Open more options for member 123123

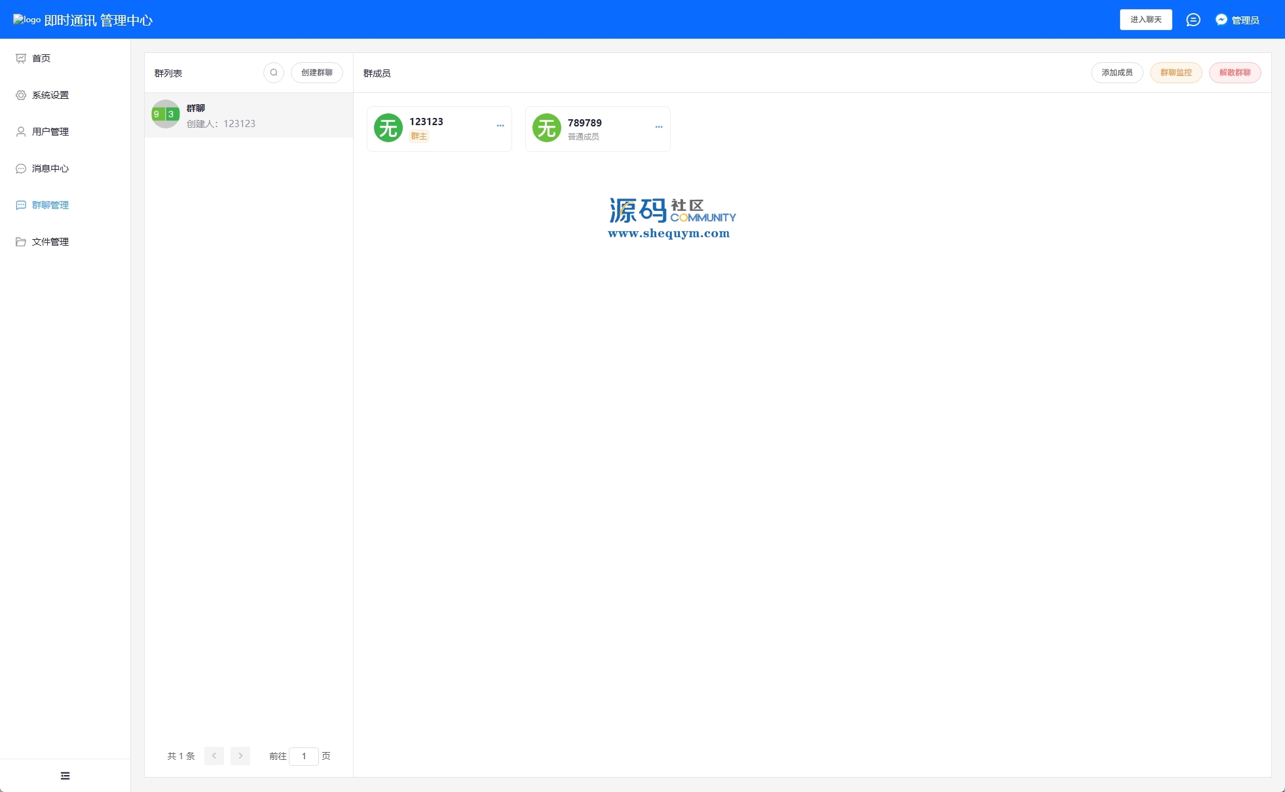point(500,126)
